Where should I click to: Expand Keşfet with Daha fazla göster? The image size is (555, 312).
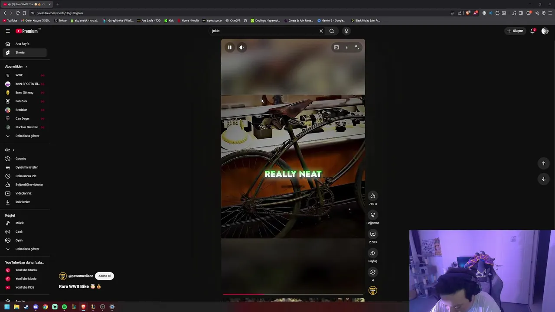click(x=24, y=249)
